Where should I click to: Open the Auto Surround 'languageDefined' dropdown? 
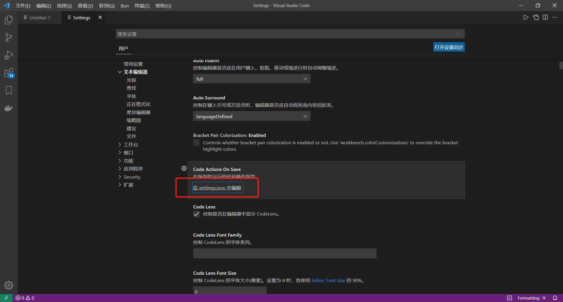[252, 116]
